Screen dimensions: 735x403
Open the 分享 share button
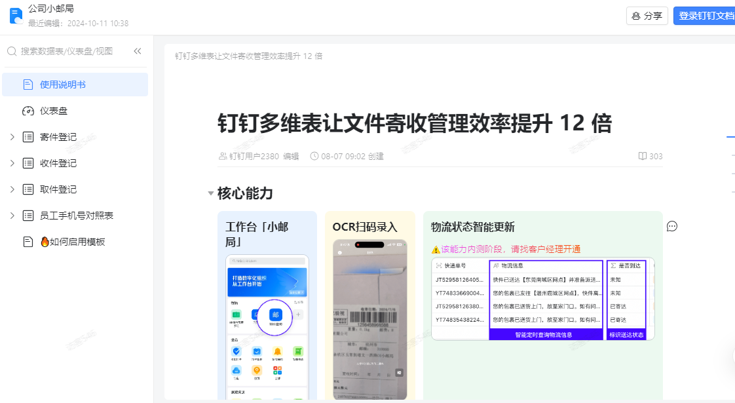tap(647, 16)
